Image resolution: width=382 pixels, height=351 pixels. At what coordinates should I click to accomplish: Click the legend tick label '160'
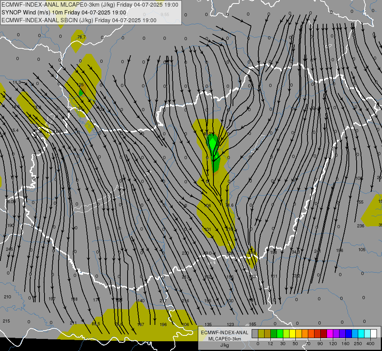click(x=345, y=344)
